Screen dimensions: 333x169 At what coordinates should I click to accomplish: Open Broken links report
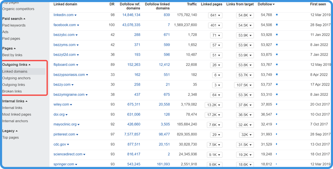[x=12, y=91]
